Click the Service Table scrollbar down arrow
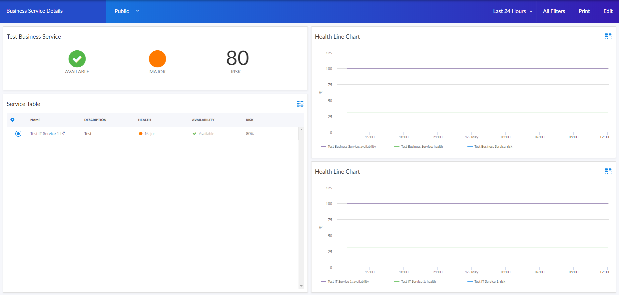 tap(301, 286)
